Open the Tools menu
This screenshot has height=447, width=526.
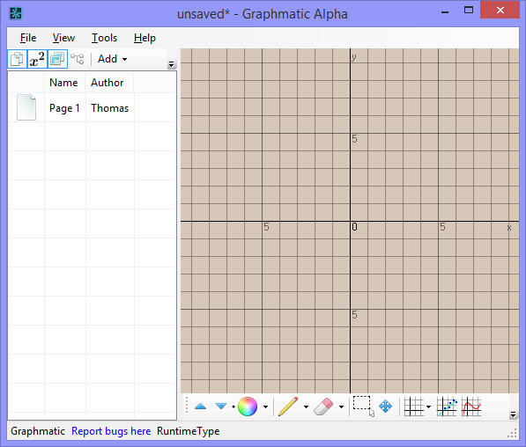coord(105,38)
